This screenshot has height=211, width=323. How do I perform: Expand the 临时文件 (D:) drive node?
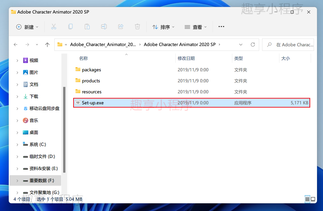tap(17, 156)
